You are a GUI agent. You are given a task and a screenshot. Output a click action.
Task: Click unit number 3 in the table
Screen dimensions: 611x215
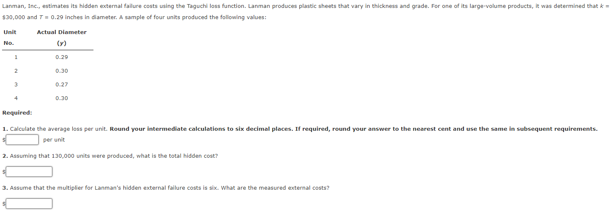click(x=16, y=85)
